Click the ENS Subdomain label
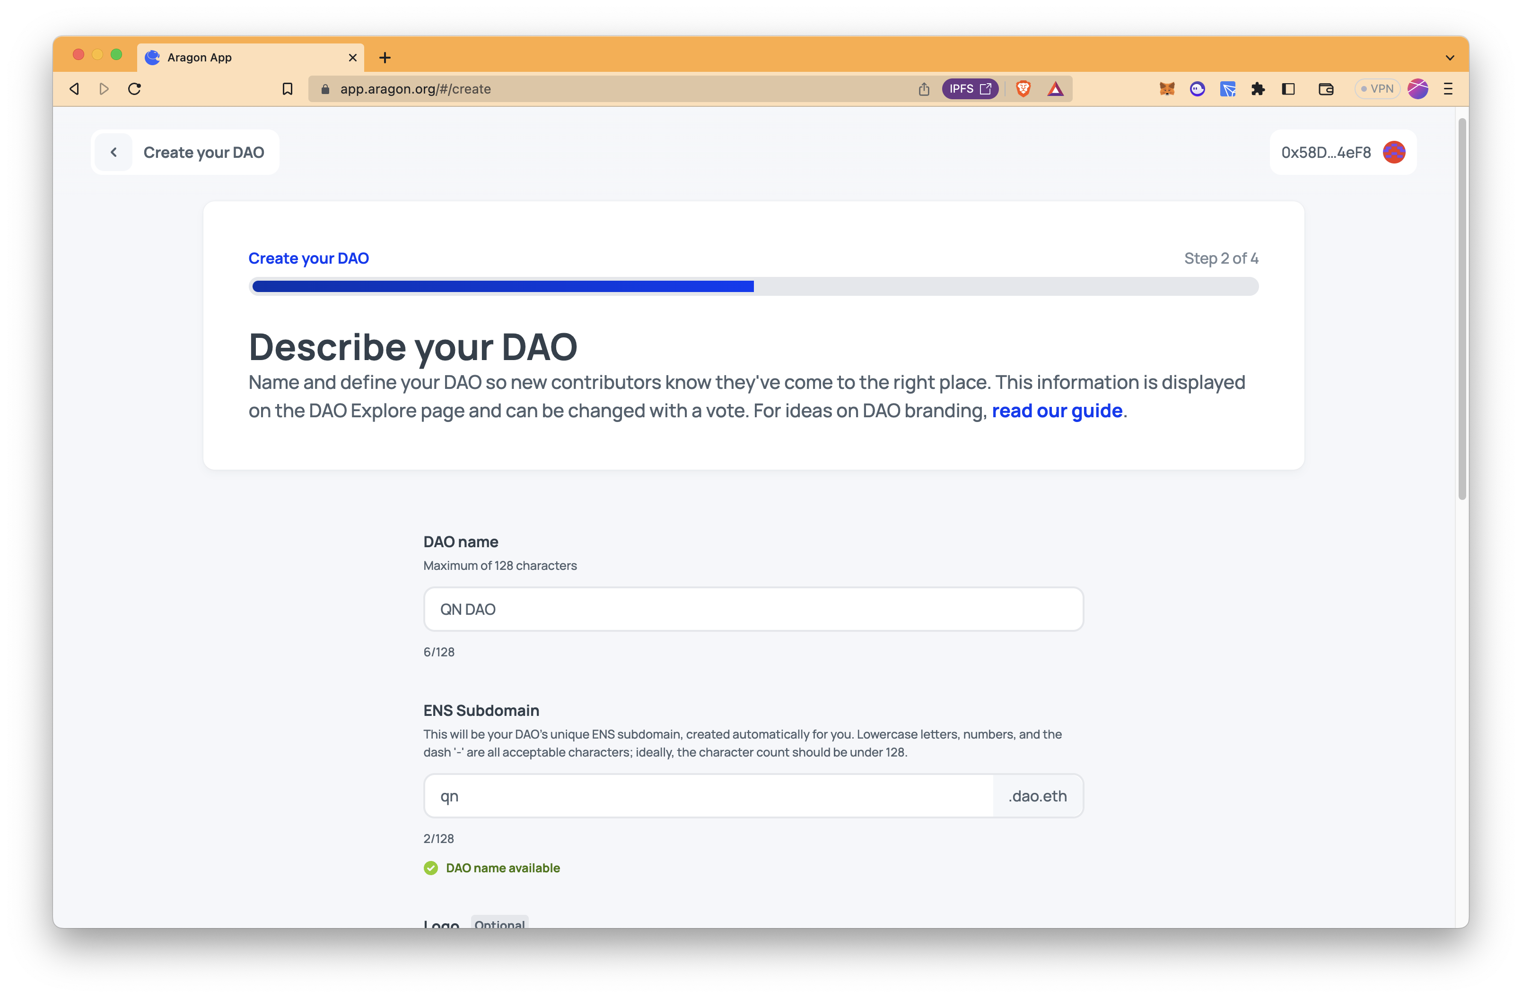Image resolution: width=1522 pixels, height=998 pixels. point(481,711)
